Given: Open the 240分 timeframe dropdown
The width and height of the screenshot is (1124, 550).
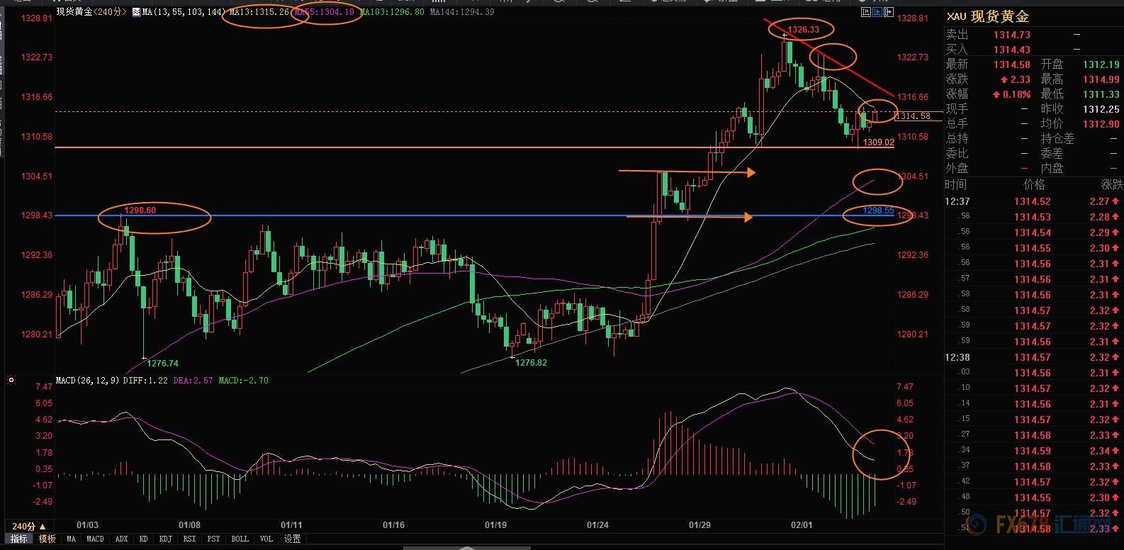Looking at the screenshot, I should pos(29,527).
